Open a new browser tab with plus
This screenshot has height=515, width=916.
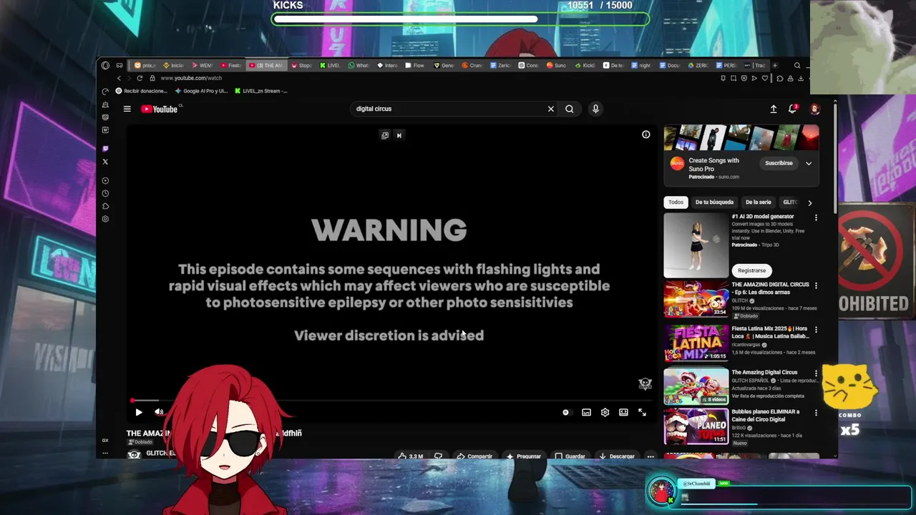point(774,65)
